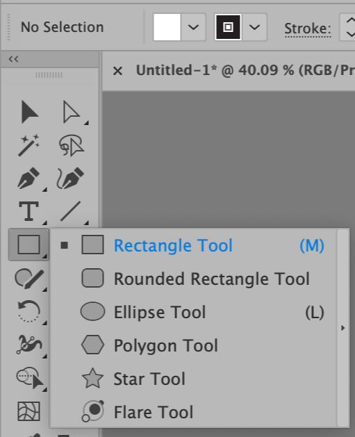This screenshot has width=355, height=437.
Task: Select the Mesh tool
Action: click(x=28, y=411)
